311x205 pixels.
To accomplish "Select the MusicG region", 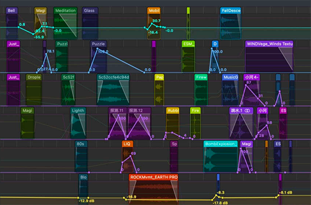I will tap(230, 89).
